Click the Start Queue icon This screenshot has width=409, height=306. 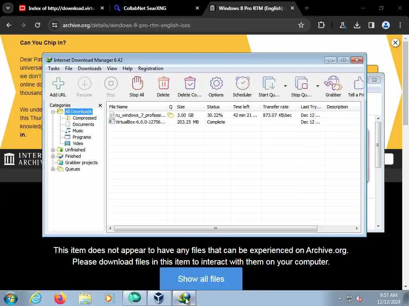pyautogui.click(x=269, y=87)
